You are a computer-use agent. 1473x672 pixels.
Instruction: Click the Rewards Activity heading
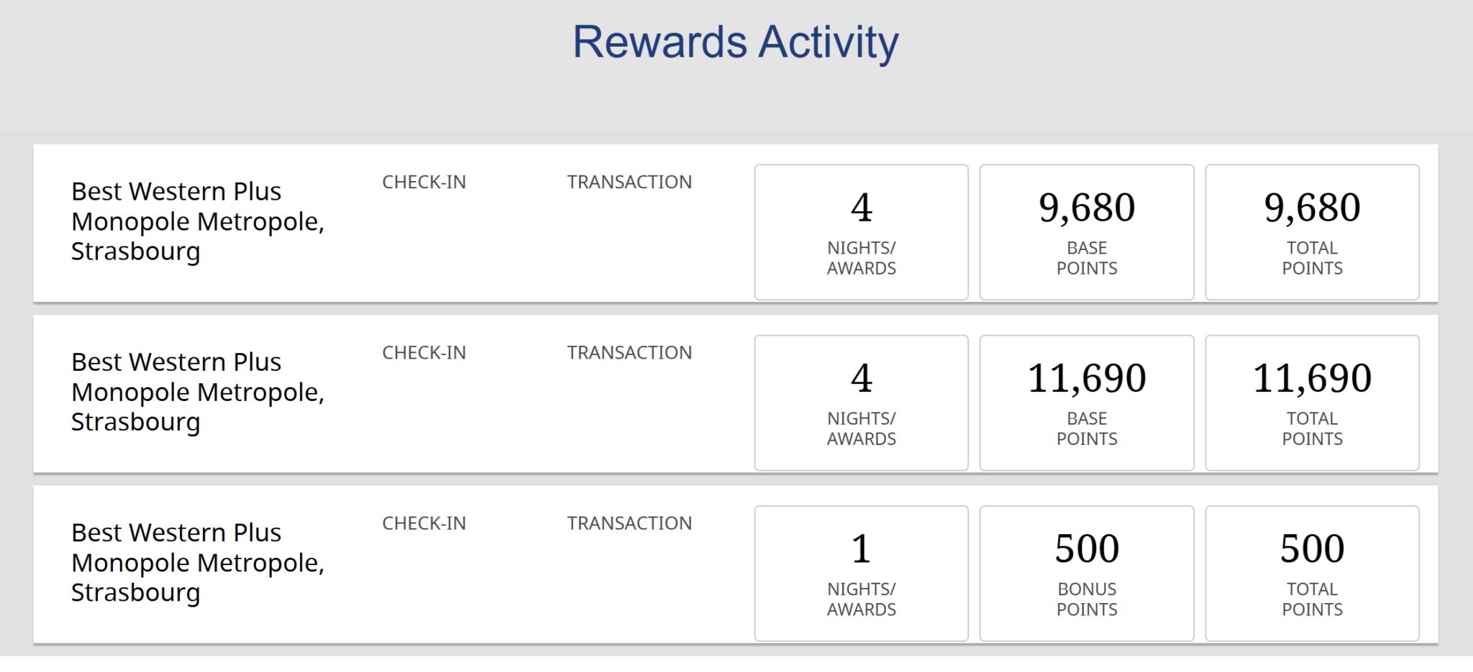(x=735, y=42)
